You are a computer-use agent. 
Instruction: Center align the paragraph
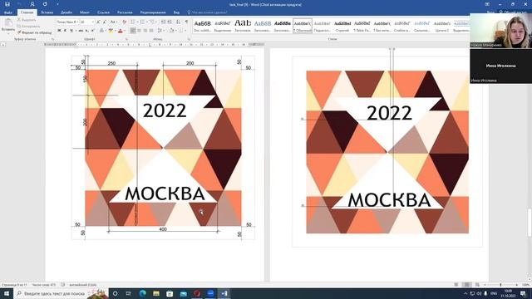(139, 31)
